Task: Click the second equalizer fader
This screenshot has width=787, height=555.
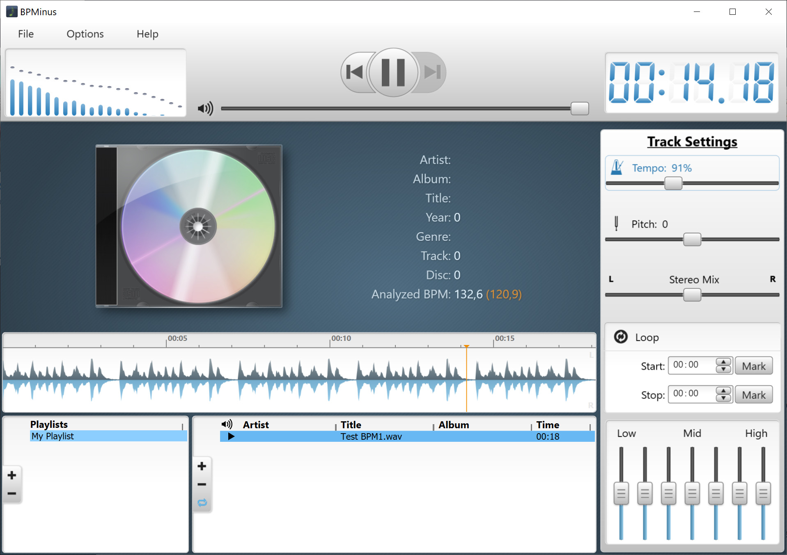Action: tap(645, 493)
